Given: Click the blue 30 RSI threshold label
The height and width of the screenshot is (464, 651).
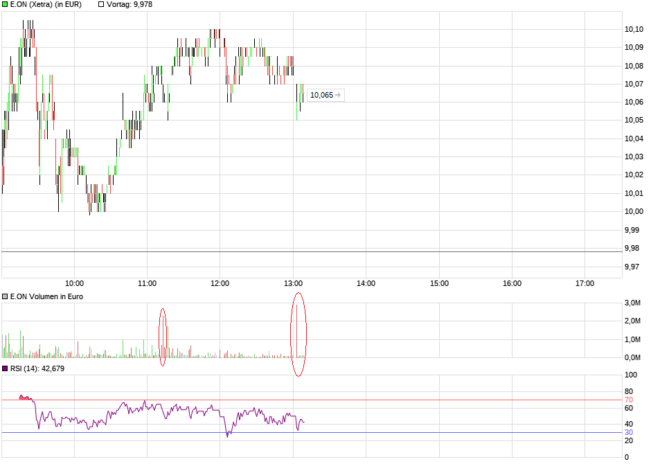Looking at the screenshot, I should point(629,432).
